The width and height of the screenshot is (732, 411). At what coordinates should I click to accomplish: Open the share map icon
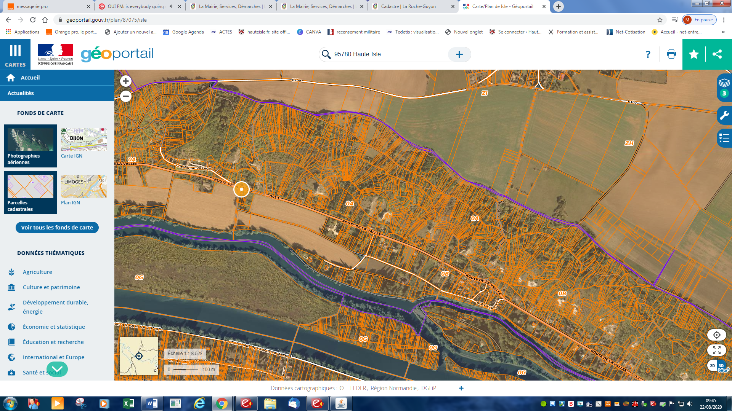tap(717, 54)
